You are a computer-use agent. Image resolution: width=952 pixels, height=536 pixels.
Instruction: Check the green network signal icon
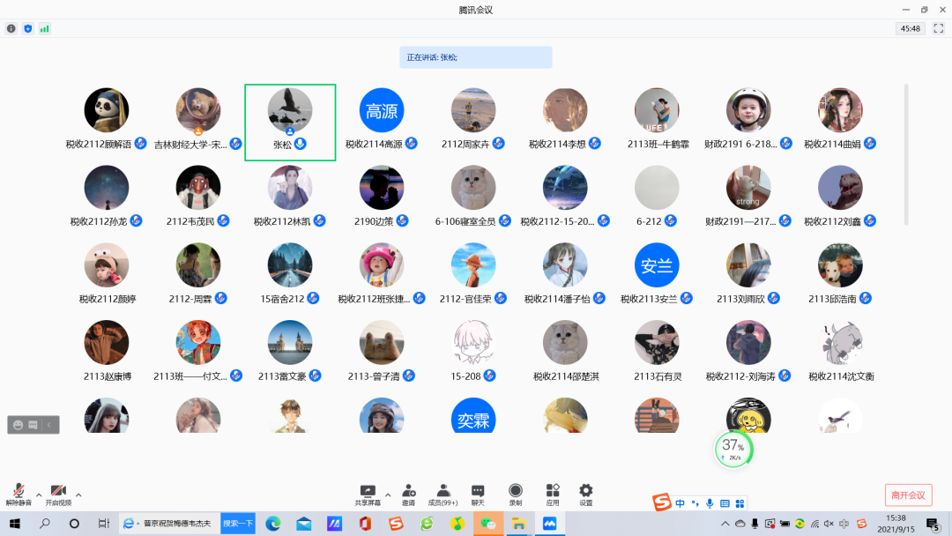(x=44, y=28)
